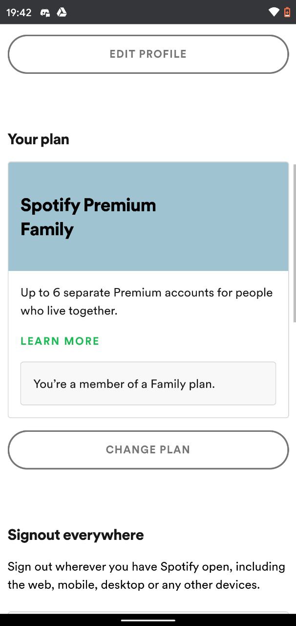The image size is (296, 626).
Task: Select the Spotify Premium Family blue banner
Action: [x=148, y=217]
